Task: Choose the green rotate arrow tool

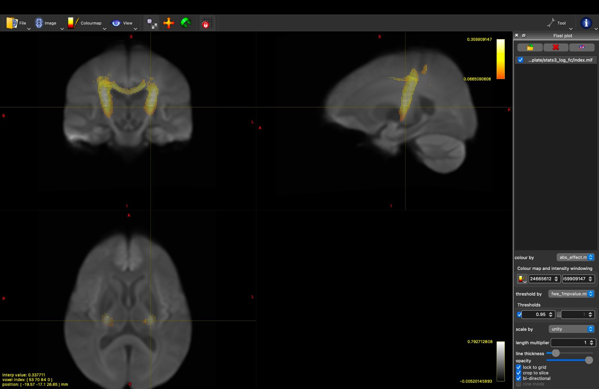Action: click(x=186, y=23)
